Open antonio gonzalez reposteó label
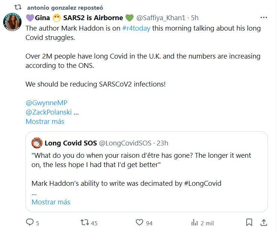The image size is (277, 232). click(65, 7)
